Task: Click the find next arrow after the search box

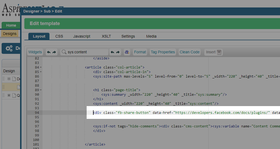Action: (x=118, y=52)
